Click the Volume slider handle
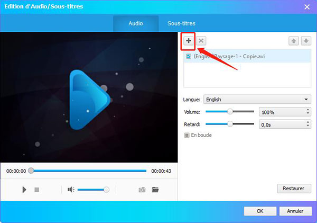Viewport: 317px width, 223px height. tap(230, 111)
